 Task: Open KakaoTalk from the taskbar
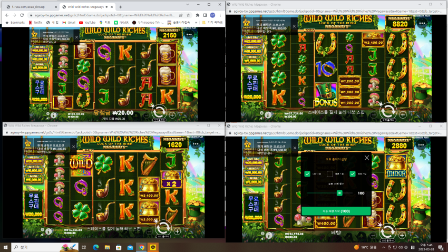click(x=153, y=247)
